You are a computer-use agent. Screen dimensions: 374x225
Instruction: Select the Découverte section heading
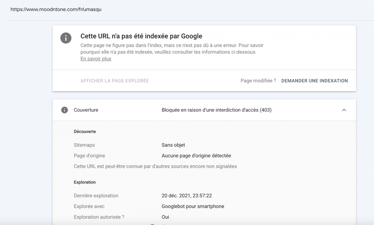85,131
